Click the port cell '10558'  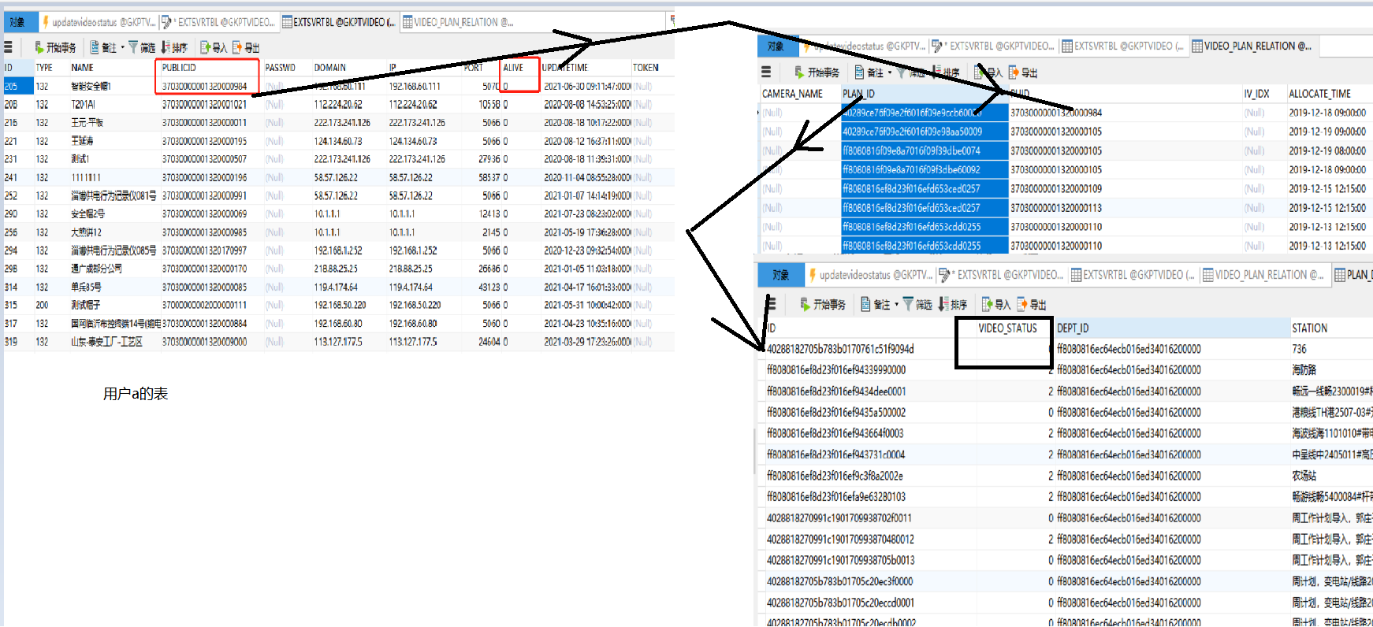click(489, 105)
